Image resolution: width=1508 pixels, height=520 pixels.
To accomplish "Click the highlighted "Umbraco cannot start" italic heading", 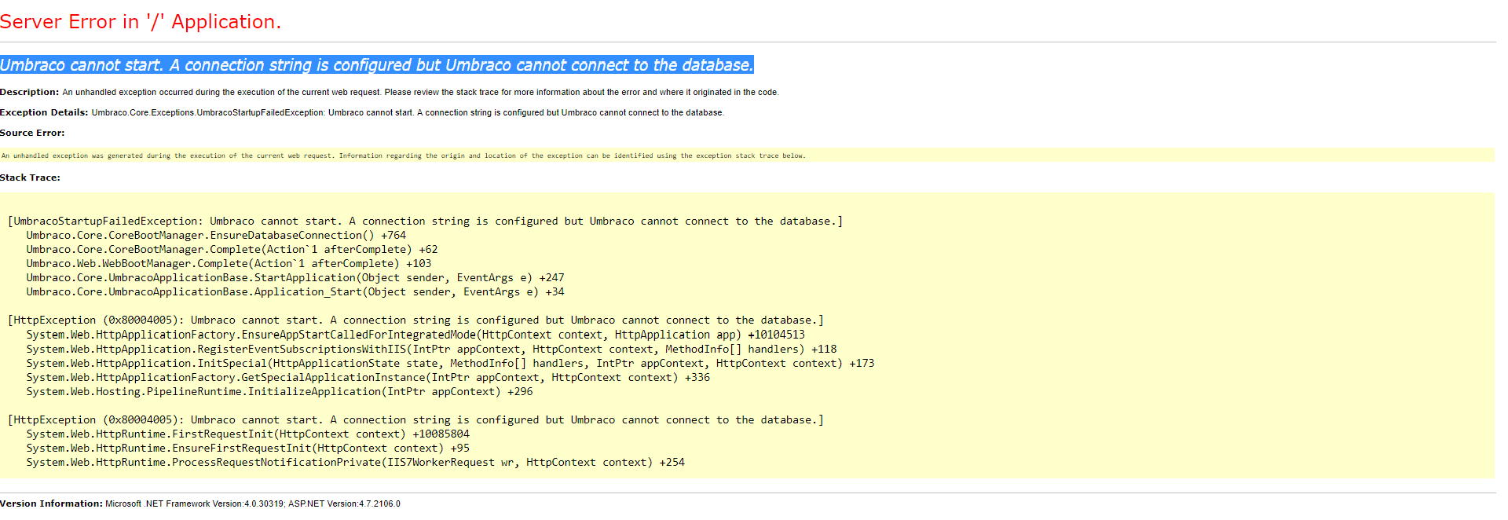I will [x=377, y=65].
